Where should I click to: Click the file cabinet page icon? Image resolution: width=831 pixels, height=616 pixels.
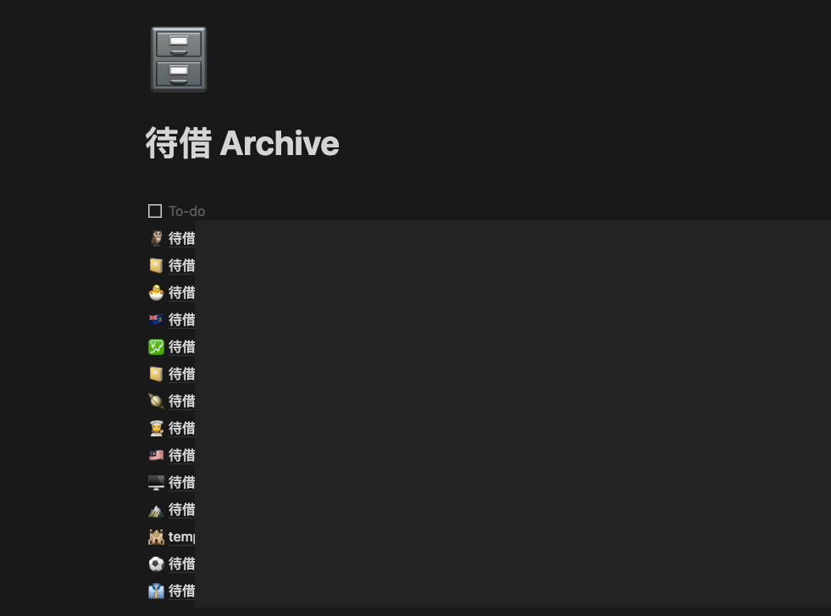pos(179,59)
